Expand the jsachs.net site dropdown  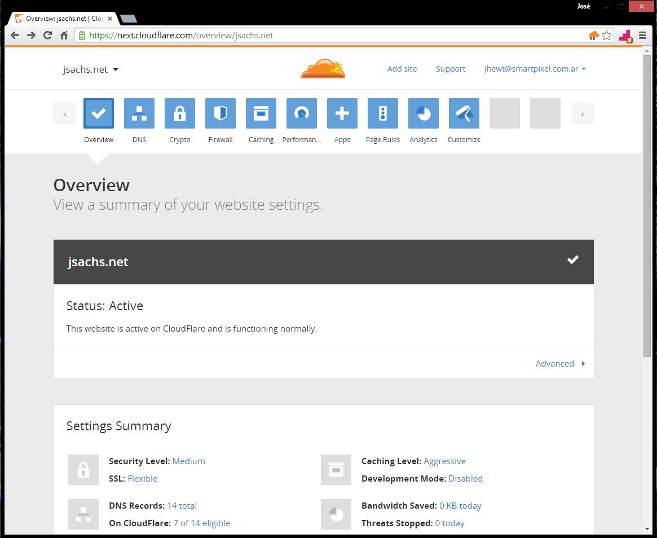pyautogui.click(x=91, y=69)
